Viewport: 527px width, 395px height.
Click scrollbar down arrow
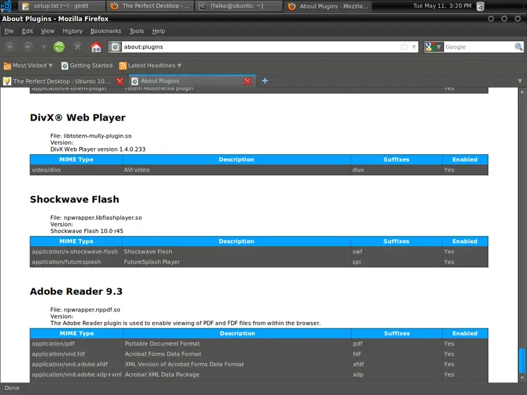coord(522,378)
